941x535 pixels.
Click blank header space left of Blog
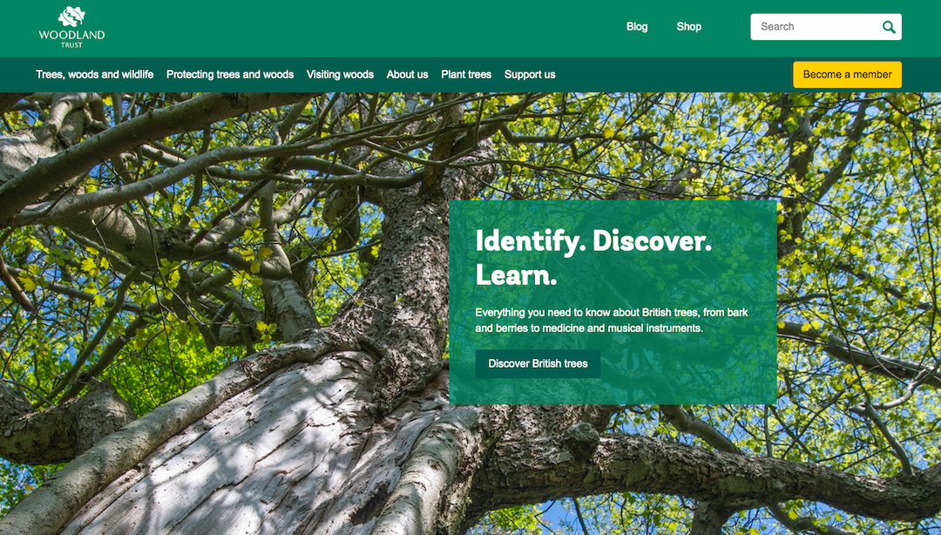(392, 27)
